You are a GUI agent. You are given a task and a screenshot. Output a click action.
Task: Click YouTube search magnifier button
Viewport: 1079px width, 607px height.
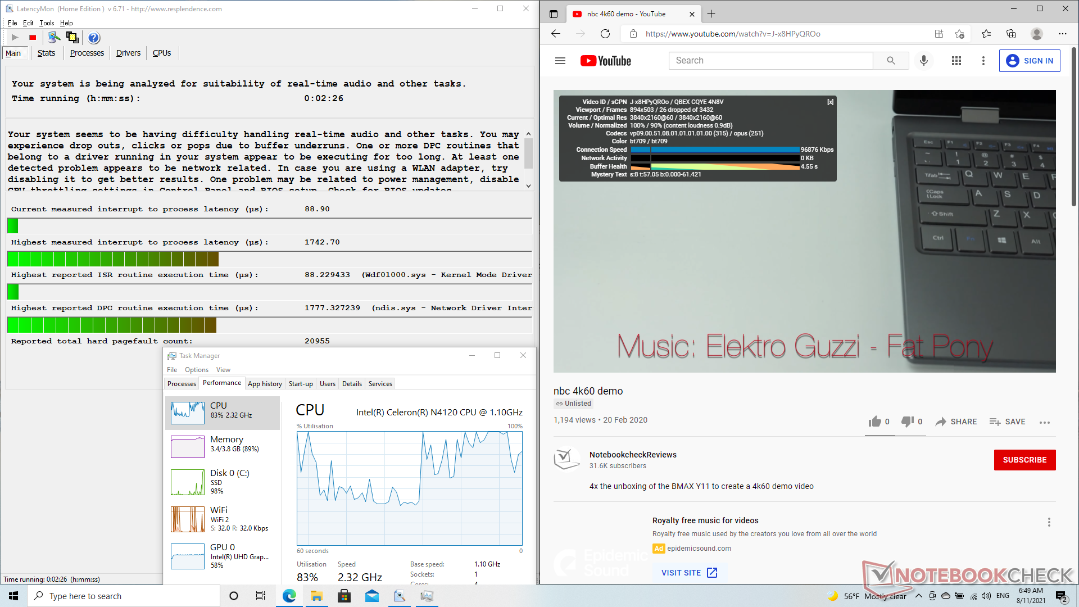(x=891, y=61)
